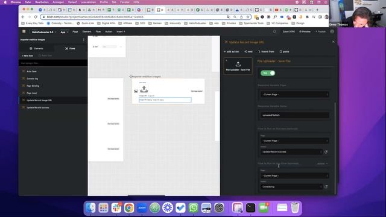Open the user avatar icon in Bildr header
Screen dimensions: 386x217
[332, 31]
